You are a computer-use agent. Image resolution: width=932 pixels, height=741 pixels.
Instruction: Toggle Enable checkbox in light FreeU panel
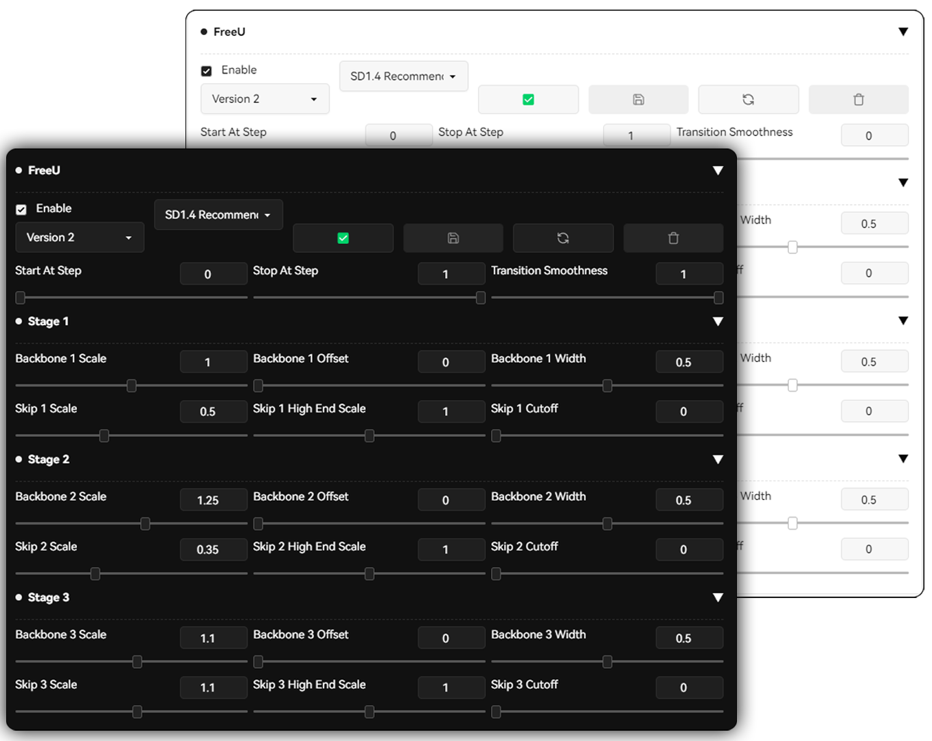206,71
